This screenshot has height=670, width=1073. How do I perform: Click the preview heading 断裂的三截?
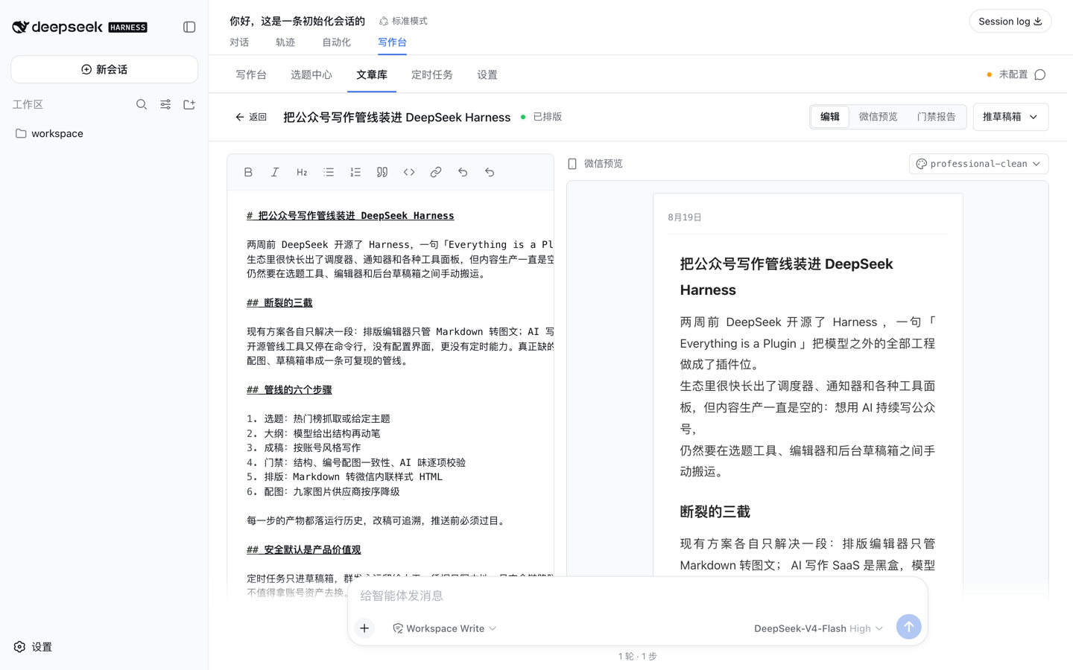[715, 511]
